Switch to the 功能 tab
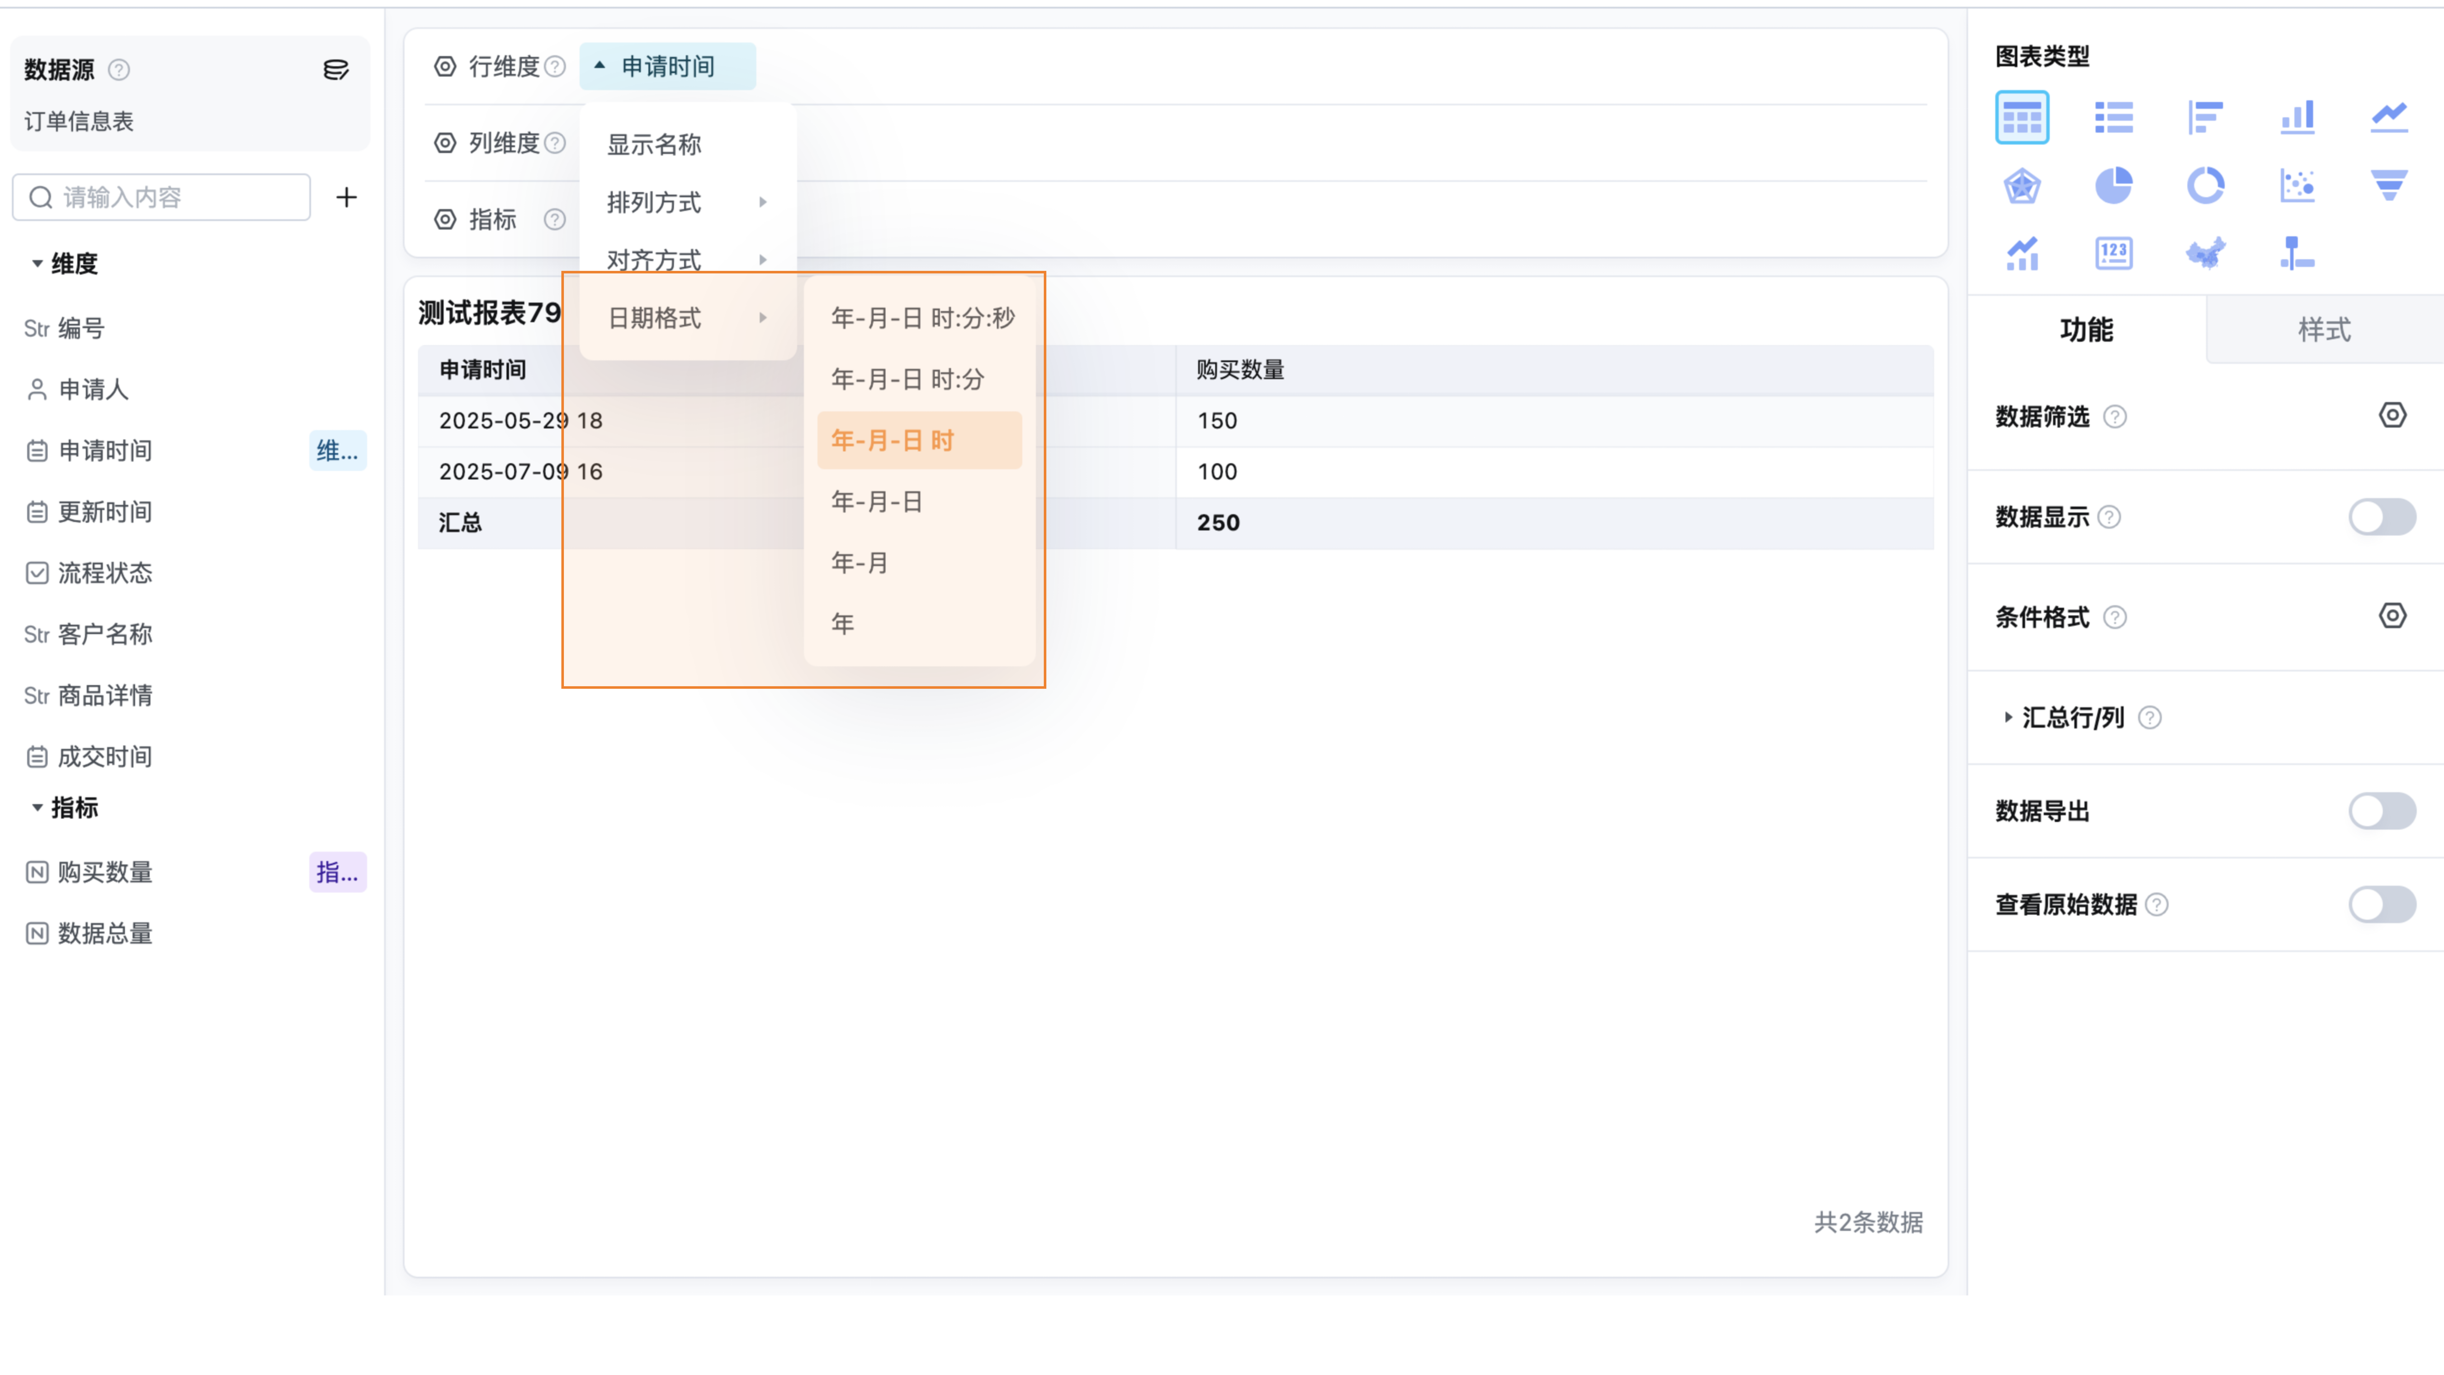This screenshot has width=2444, height=1375. [2086, 329]
